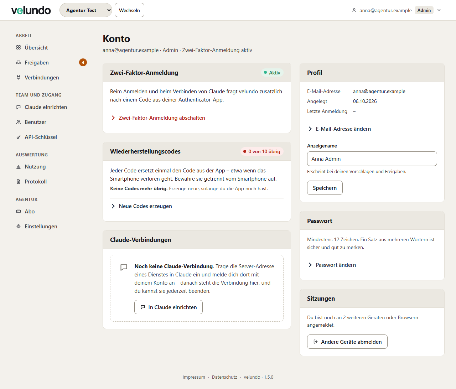This screenshot has height=389, width=456.
Task: Click the "Keine Codes mehr übrig." warning text
Action: 139,188
